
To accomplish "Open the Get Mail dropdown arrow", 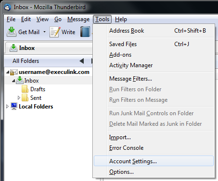I will tap(44, 32).
